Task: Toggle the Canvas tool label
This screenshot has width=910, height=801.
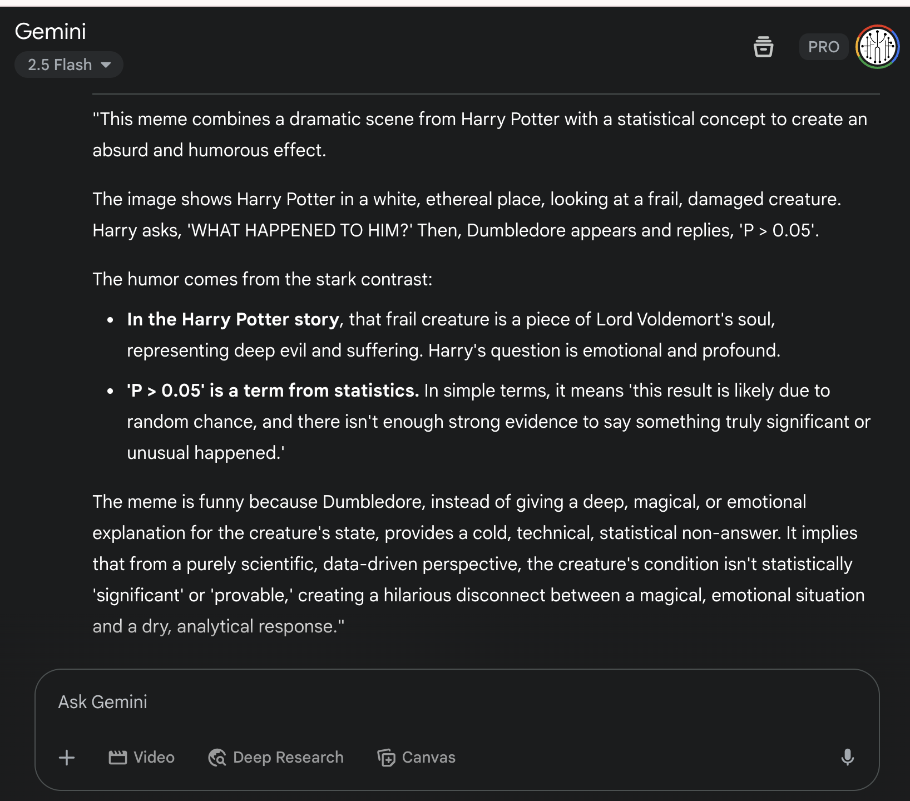Action: [x=428, y=758]
